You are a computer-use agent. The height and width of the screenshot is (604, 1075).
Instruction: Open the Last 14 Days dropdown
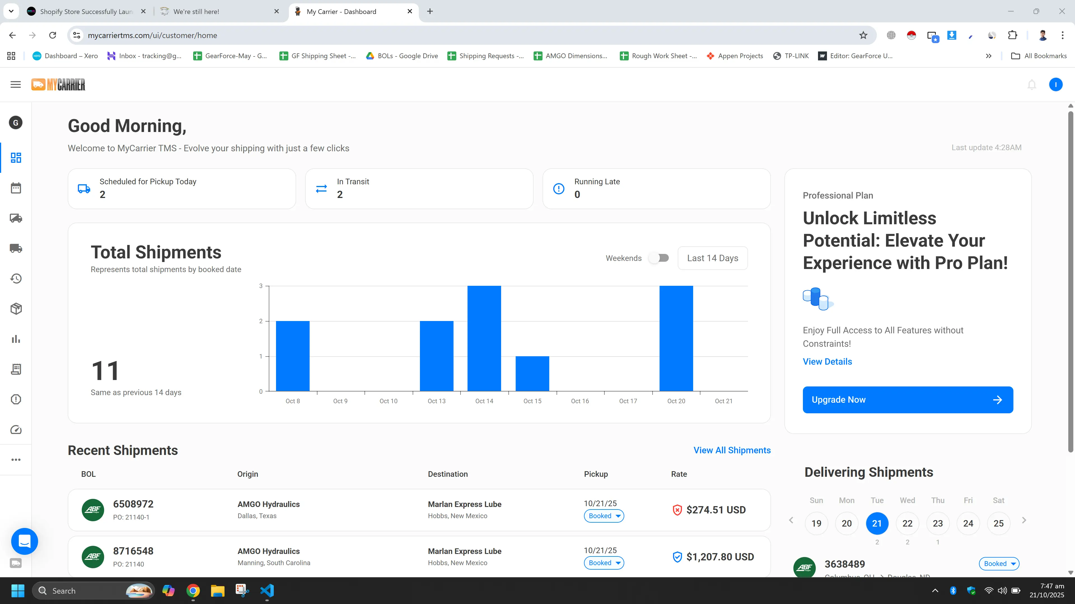[712, 258]
